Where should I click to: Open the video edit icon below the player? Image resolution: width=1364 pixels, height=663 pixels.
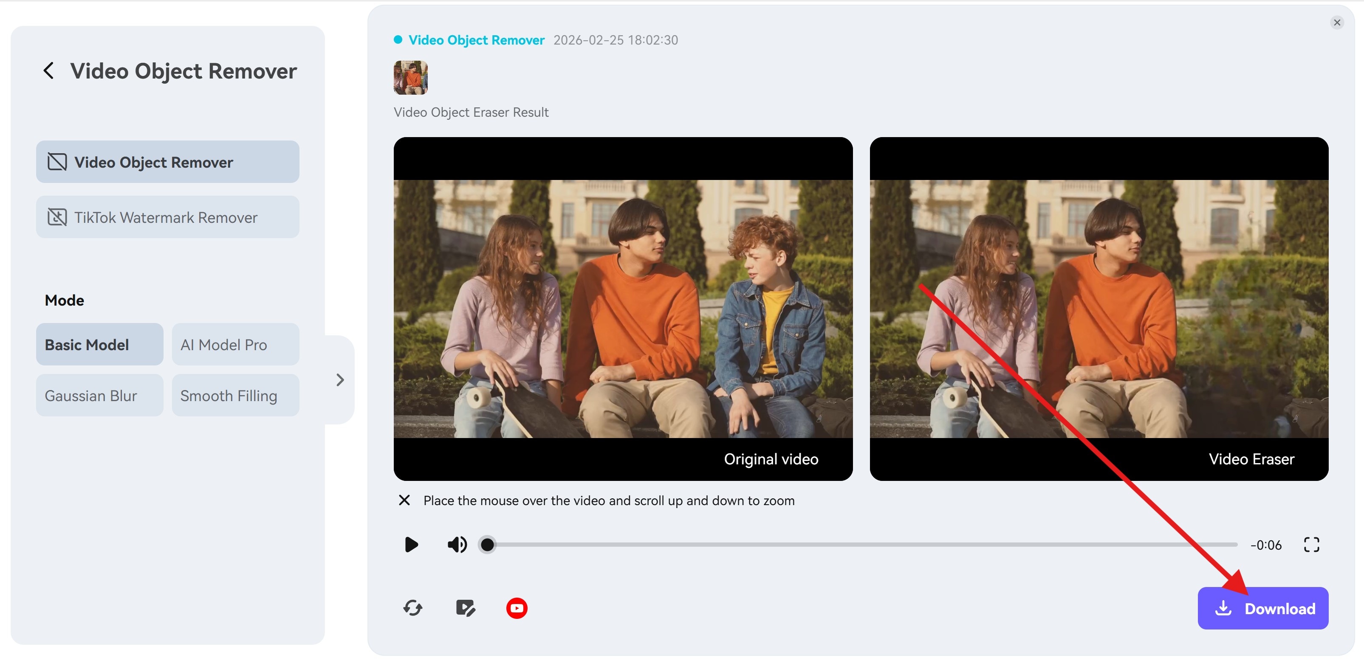tap(465, 608)
